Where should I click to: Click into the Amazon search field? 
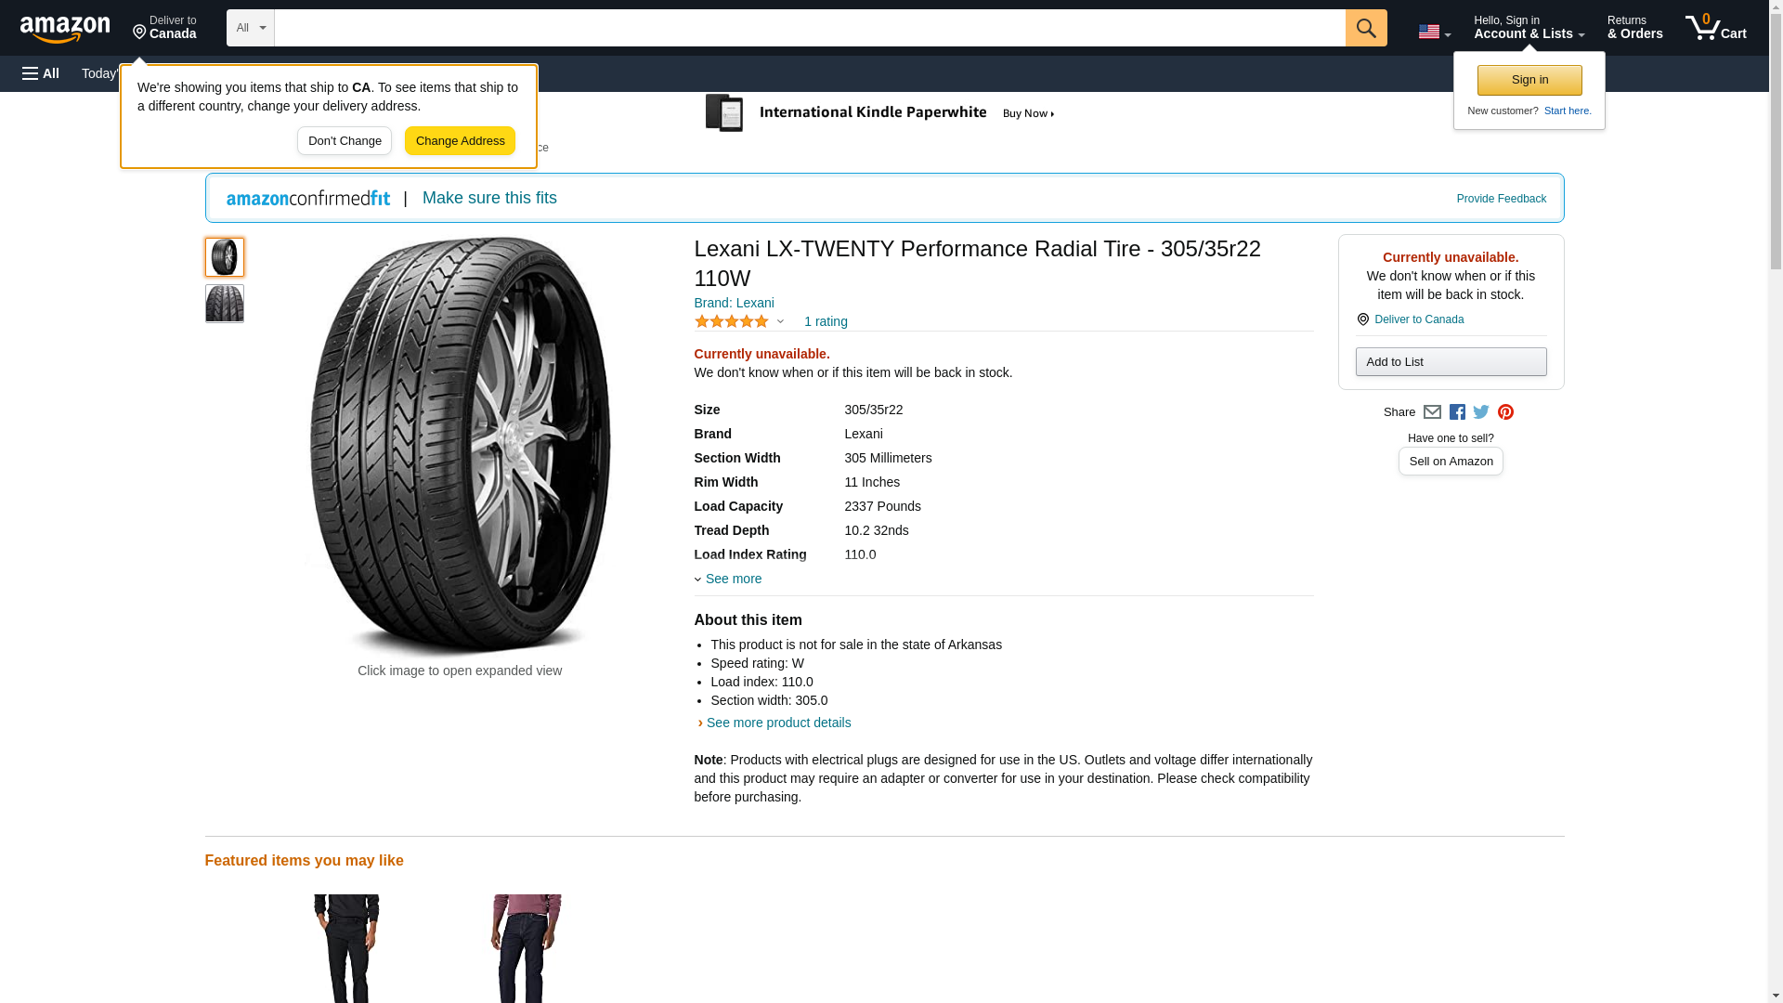809,28
